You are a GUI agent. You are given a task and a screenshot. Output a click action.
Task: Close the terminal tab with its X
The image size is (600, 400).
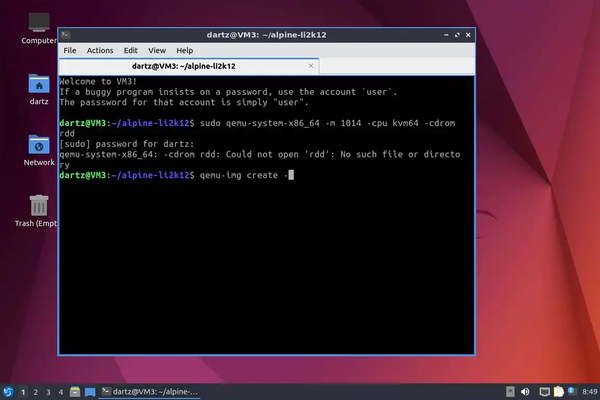click(311, 66)
